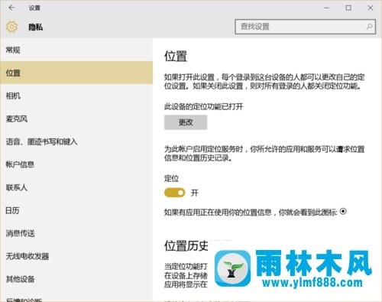
Task: Click the 定位 label above toggle
Action: [x=171, y=178]
